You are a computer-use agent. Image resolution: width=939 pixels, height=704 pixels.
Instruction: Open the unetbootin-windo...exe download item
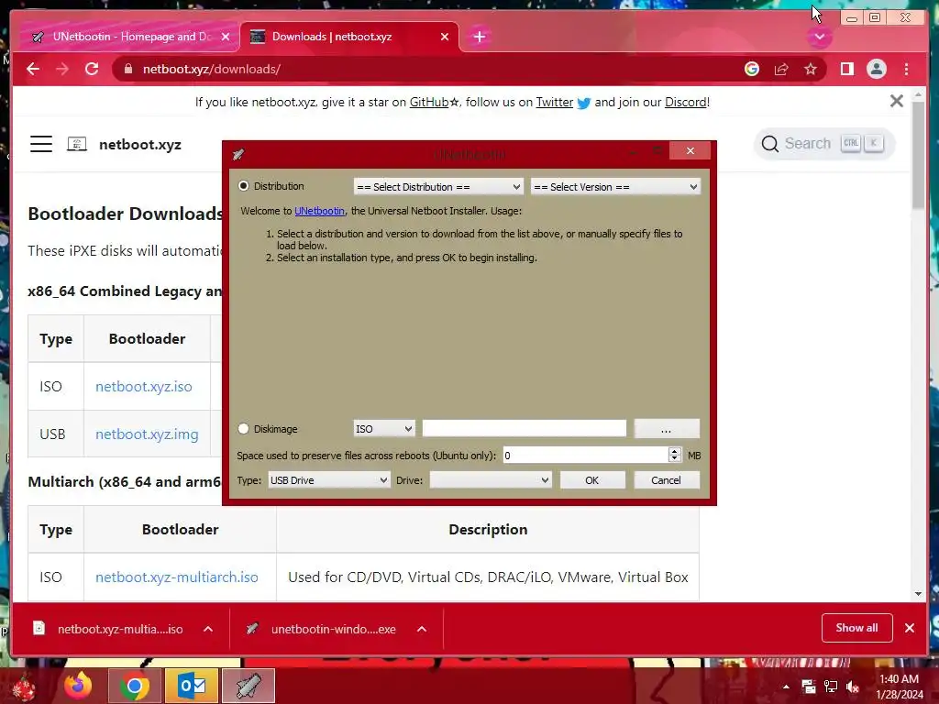tap(321, 629)
